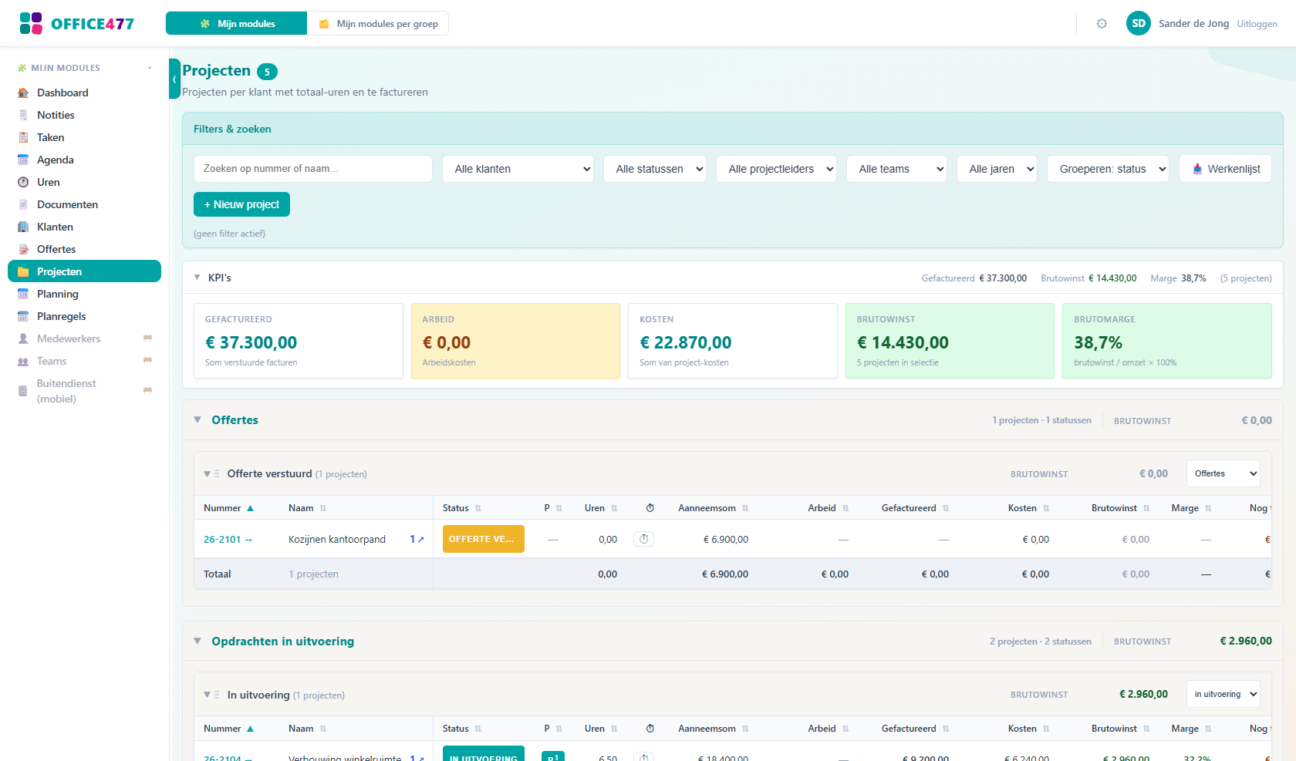Open the Alle jaren dropdown

(x=997, y=169)
